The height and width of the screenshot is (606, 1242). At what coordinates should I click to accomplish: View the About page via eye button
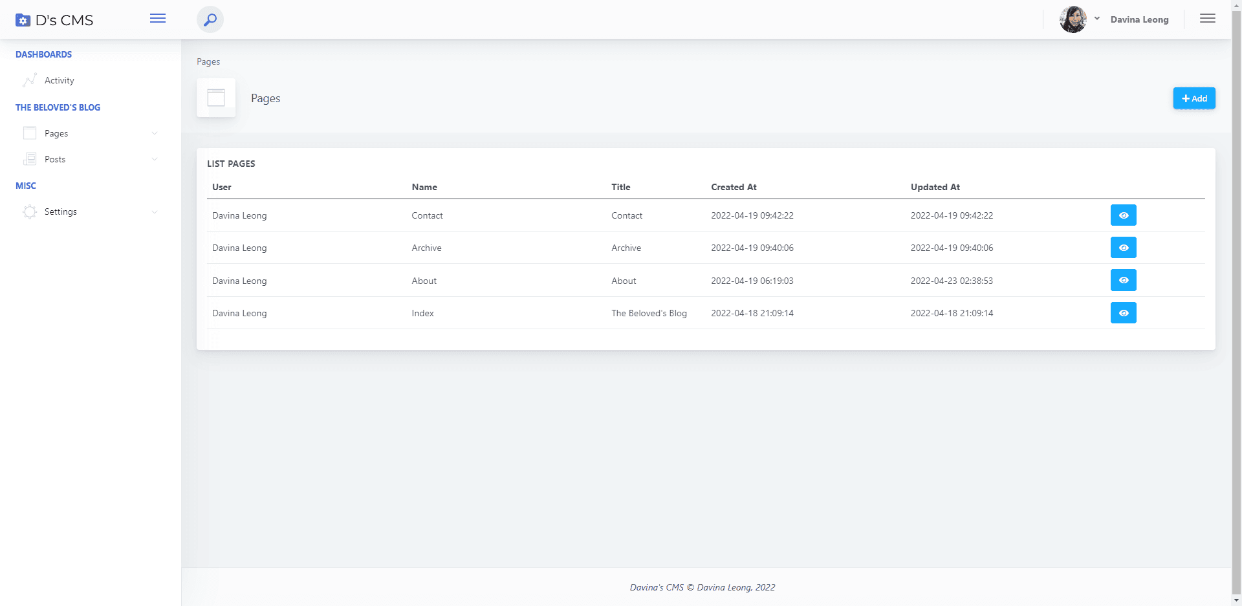[1123, 280]
